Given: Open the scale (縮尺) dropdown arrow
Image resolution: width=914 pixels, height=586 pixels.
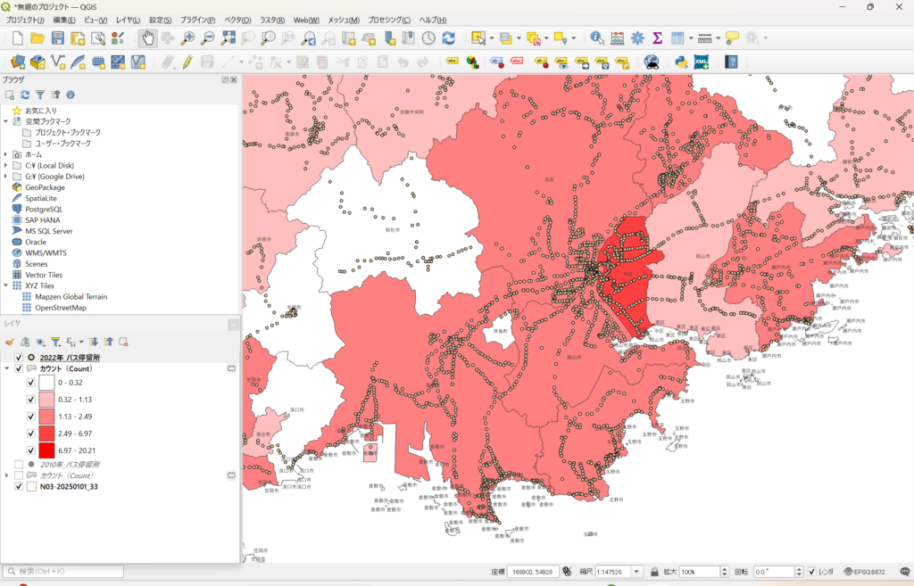Looking at the screenshot, I should tap(637, 572).
